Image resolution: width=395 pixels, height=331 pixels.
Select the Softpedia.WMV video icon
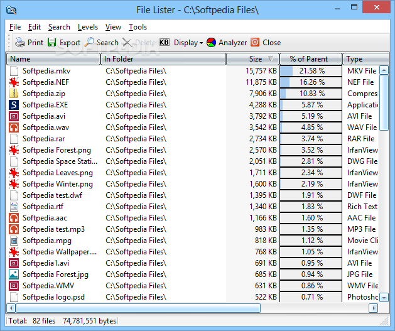[14, 286]
